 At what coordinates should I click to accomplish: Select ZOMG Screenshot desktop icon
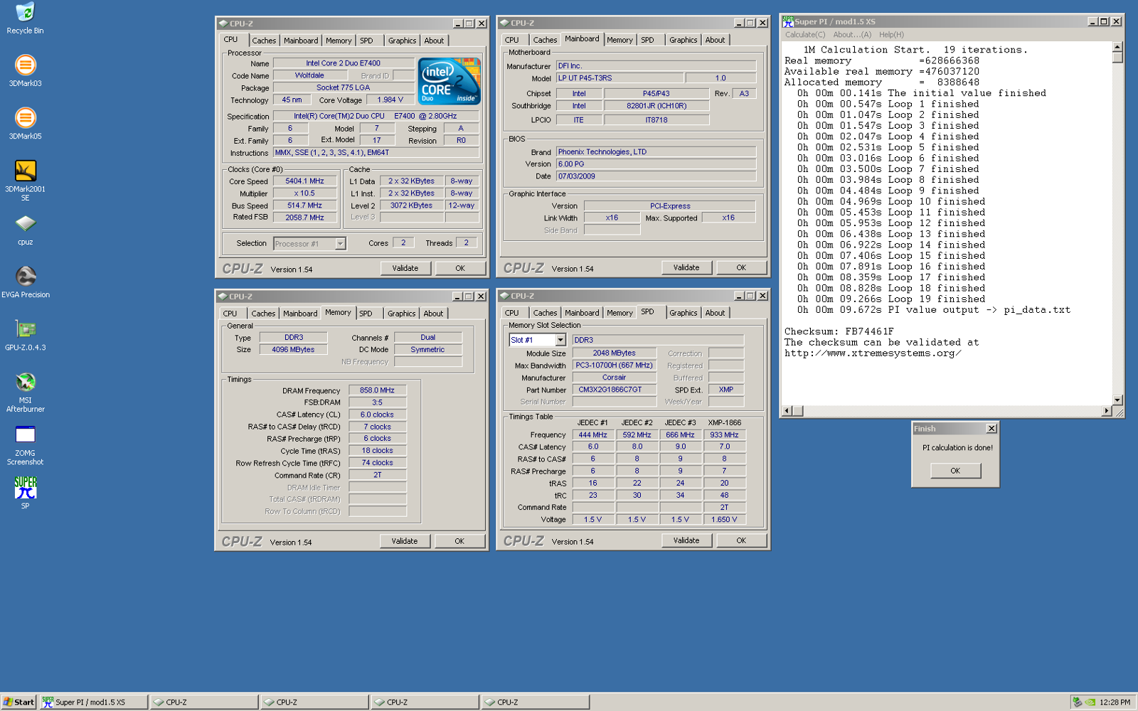[x=25, y=444]
